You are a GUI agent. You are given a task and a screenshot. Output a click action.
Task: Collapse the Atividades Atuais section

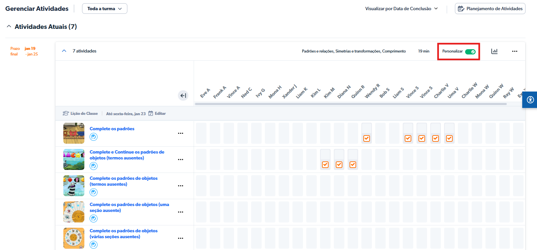click(9, 27)
